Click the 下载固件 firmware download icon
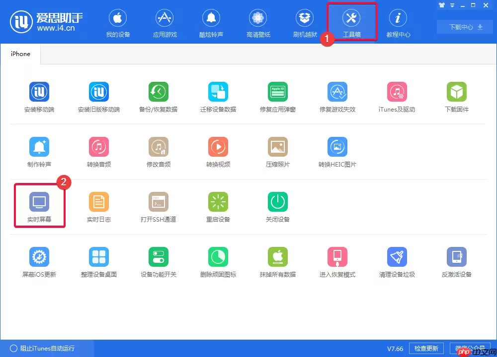This screenshot has height=357, width=497. [x=457, y=92]
